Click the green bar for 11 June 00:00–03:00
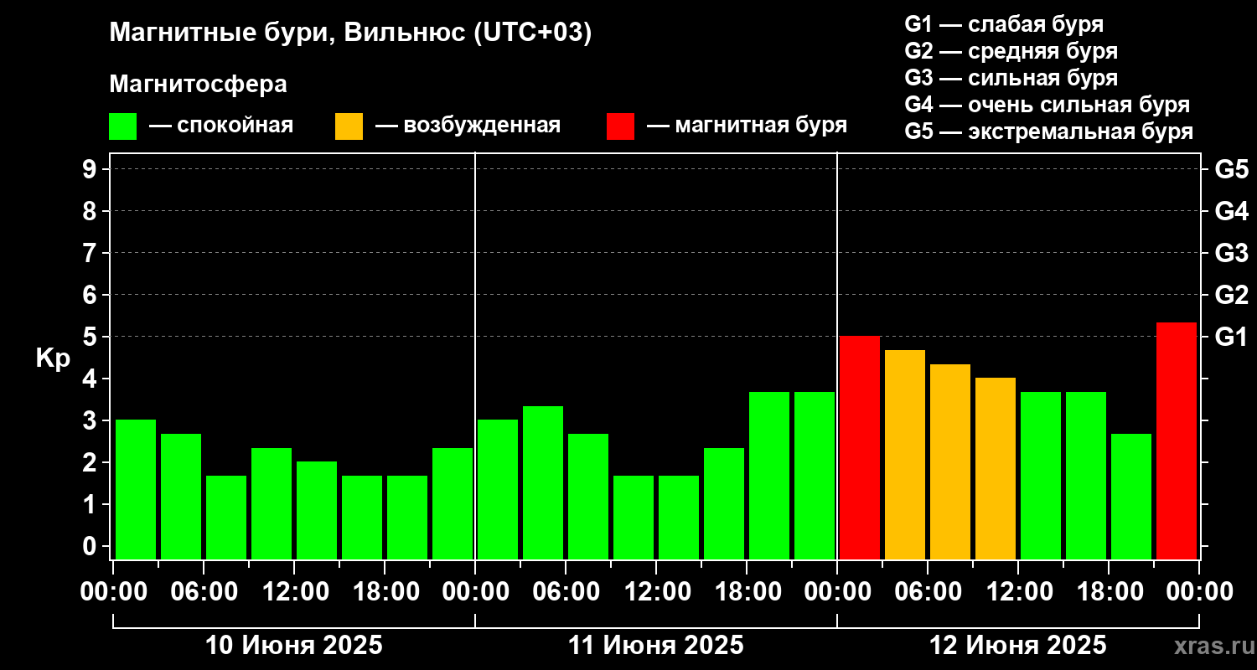Image resolution: width=1257 pixels, height=670 pixels. [x=498, y=489]
